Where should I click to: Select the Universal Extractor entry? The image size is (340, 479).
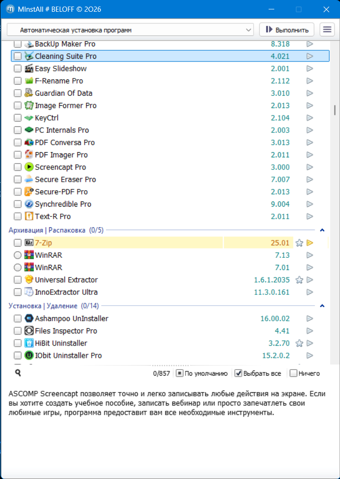170,280
